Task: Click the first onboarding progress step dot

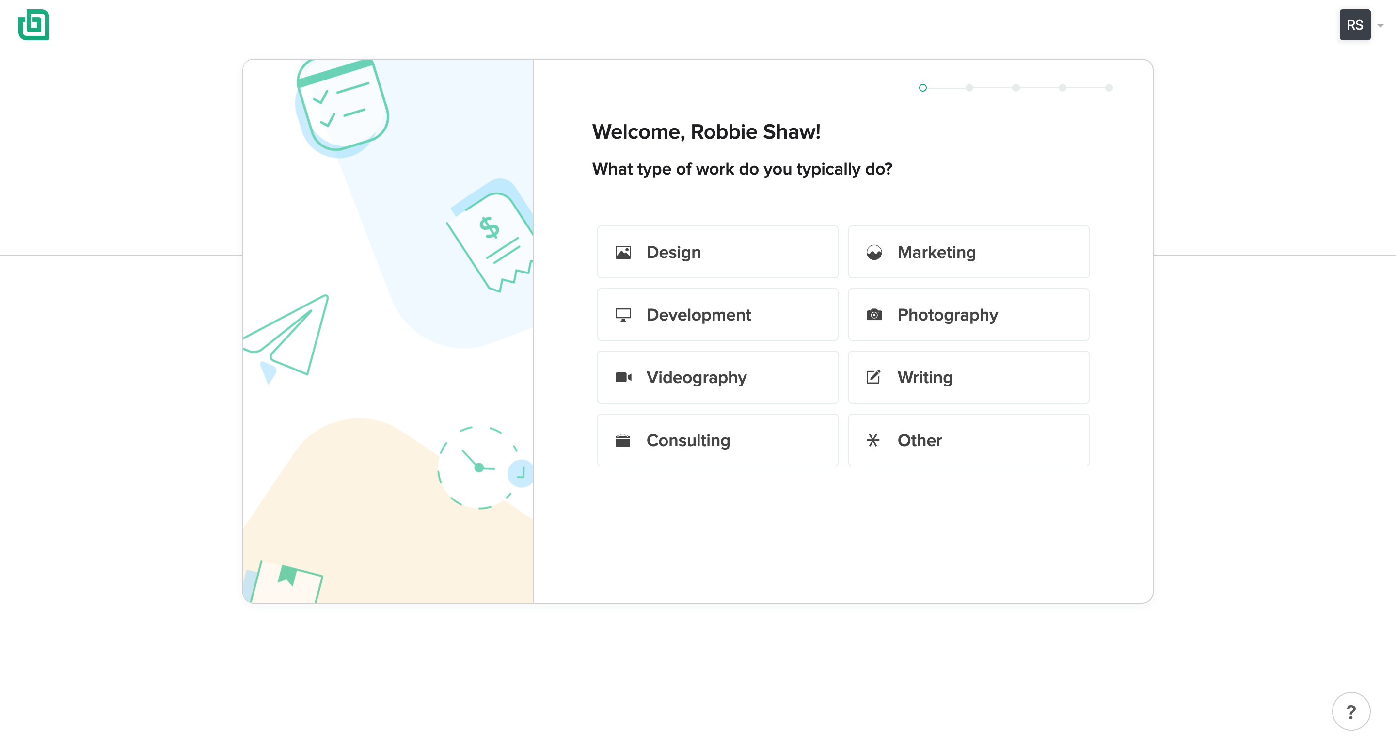Action: (x=922, y=88)
